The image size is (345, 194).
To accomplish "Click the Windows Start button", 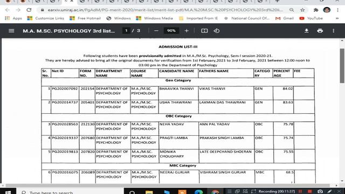I will click(x=8, y=192).
